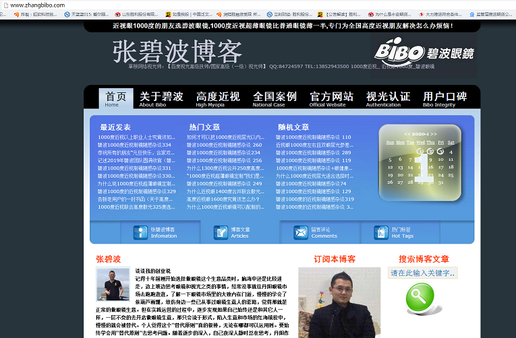Click the 订阅本博客 subscribe heading

335,259
